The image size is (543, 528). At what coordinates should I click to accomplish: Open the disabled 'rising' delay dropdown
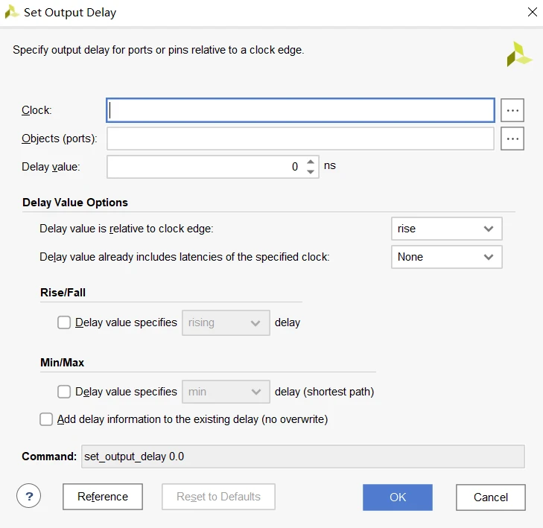(226, 322)
